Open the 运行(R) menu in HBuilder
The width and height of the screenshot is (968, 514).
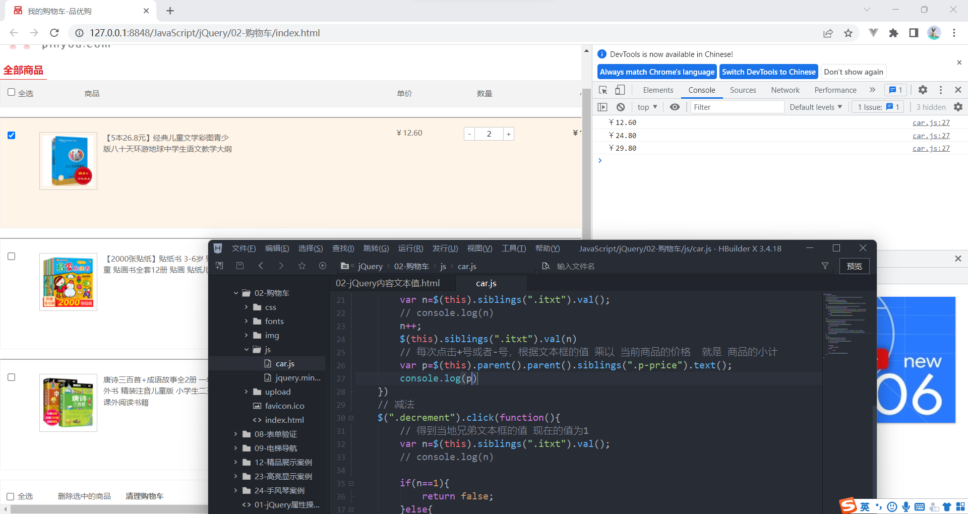point(410,248)
